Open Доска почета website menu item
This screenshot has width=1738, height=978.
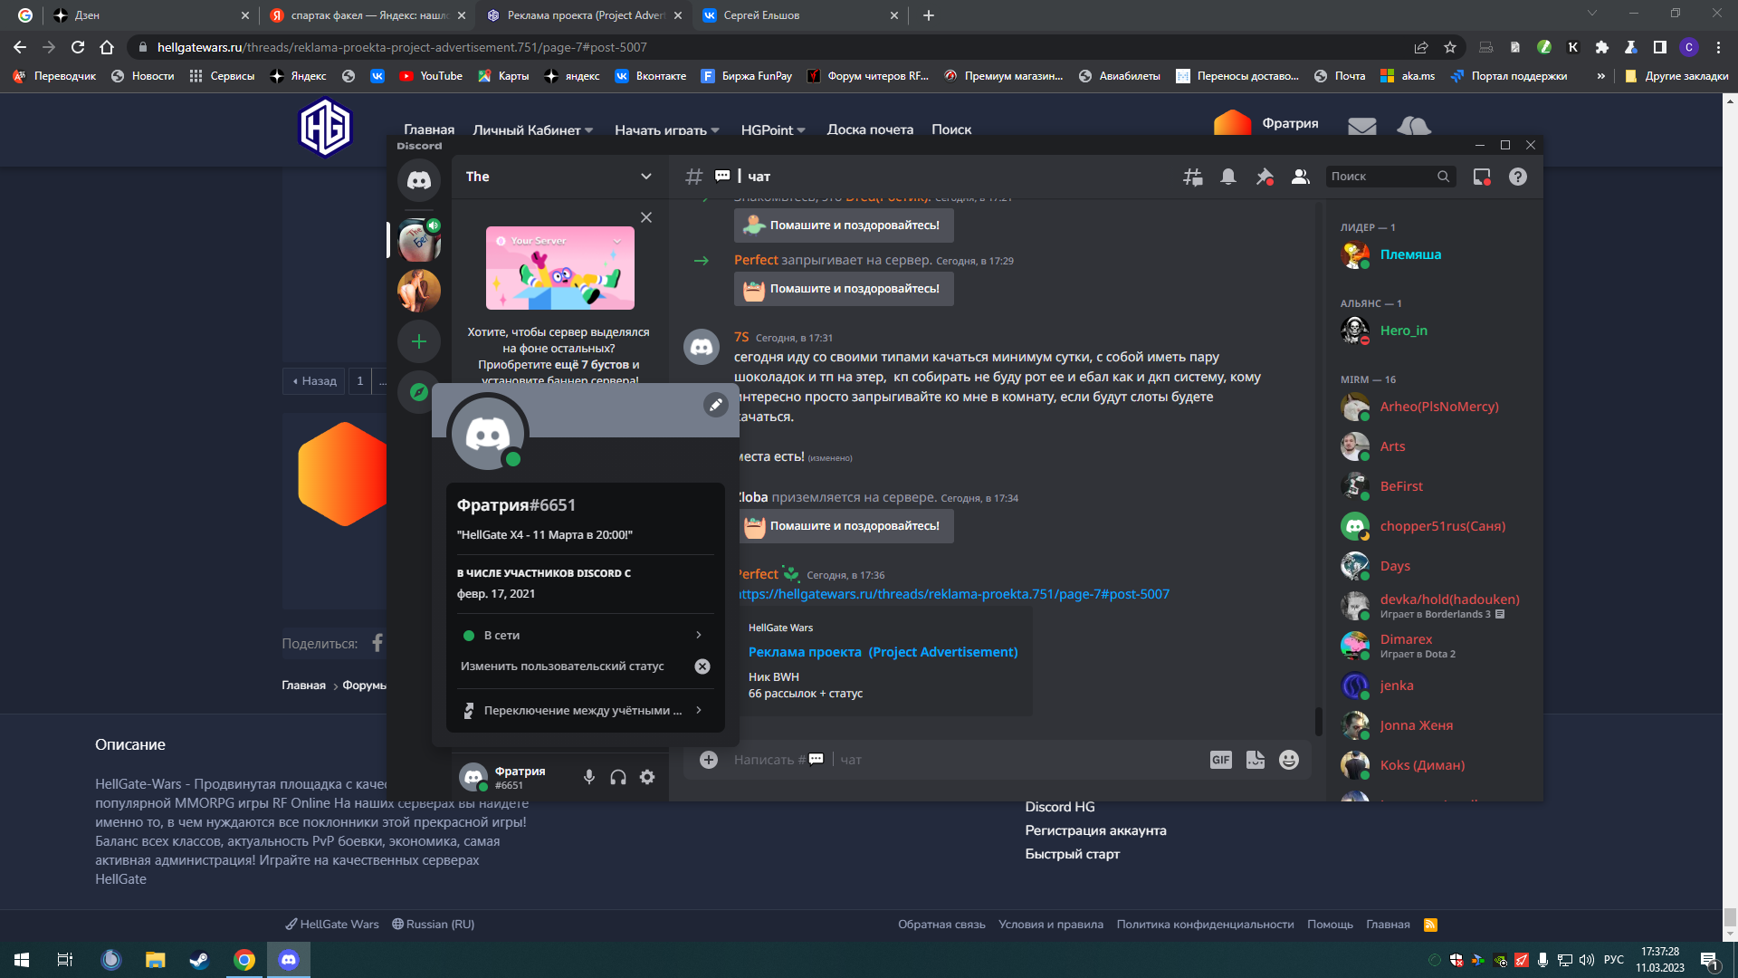click(x=870, y=130)
